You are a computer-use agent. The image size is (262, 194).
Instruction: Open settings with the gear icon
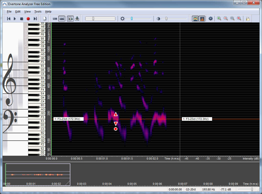click(211, 18)
